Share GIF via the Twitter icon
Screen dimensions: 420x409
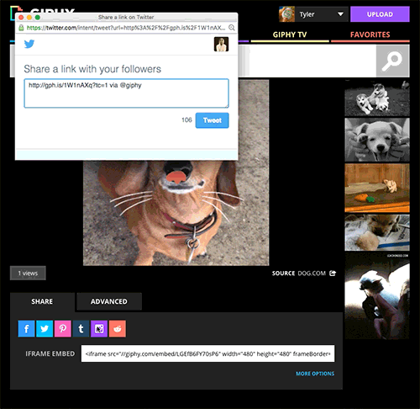(45, 328)
